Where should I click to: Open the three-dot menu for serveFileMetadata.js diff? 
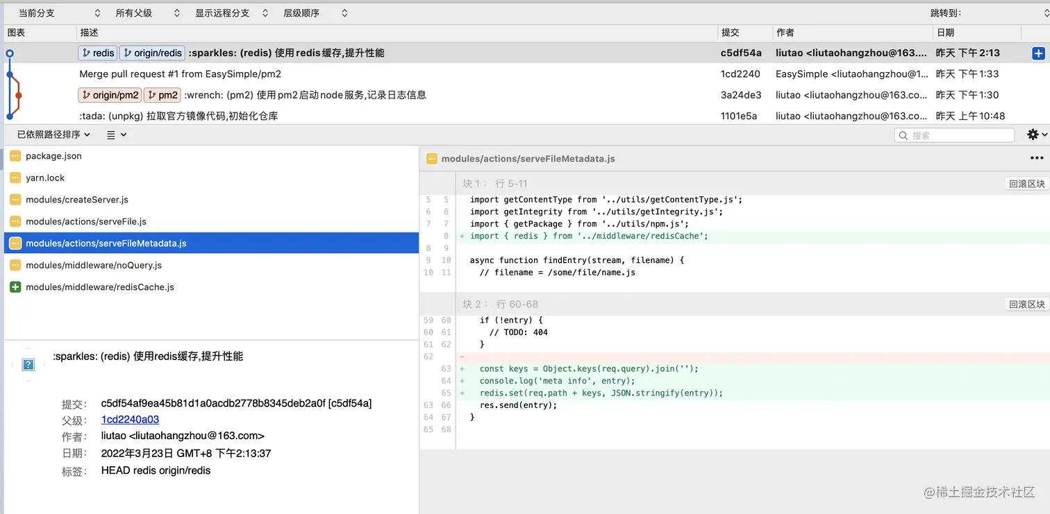(1037, 158)
